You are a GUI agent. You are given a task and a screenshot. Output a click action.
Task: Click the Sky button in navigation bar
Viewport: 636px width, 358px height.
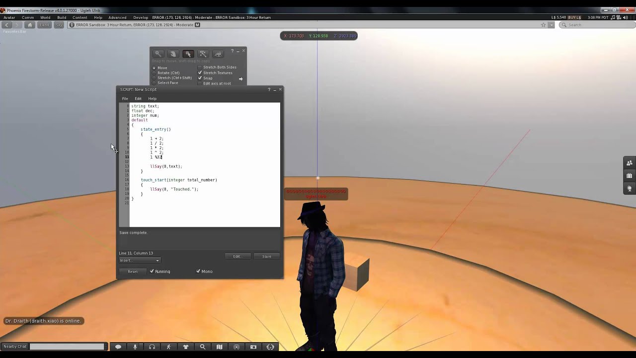point(59,25)
